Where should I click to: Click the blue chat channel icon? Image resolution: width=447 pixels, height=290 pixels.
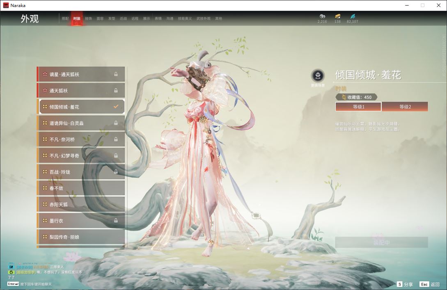11,267
